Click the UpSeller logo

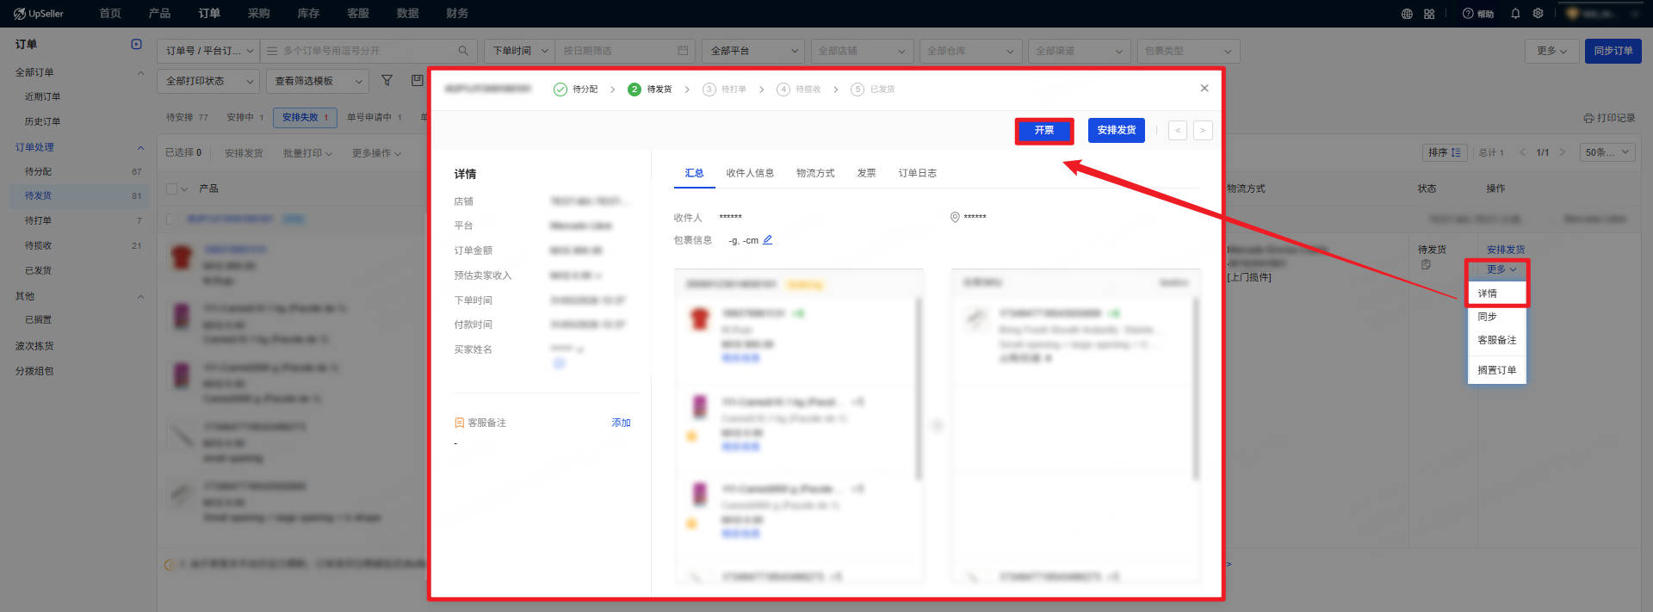[x=39, y=14]
